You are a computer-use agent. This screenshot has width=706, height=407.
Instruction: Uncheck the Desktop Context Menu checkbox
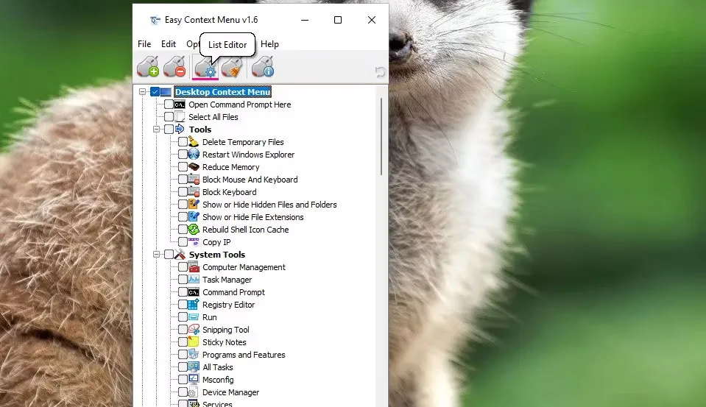pyautogui.click(x=155, y=92)
